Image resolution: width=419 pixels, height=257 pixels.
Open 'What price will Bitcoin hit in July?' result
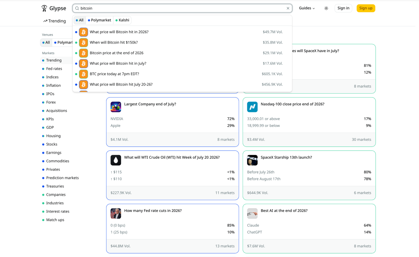182,63
